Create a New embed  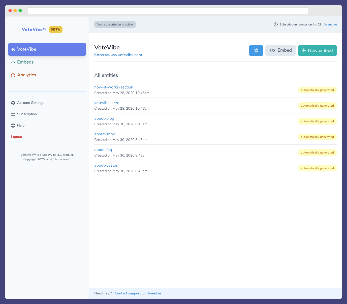point(317,50)
